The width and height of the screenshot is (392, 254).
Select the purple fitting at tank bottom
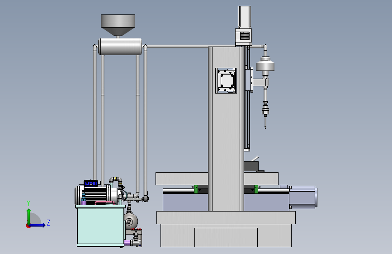(127, 243)
